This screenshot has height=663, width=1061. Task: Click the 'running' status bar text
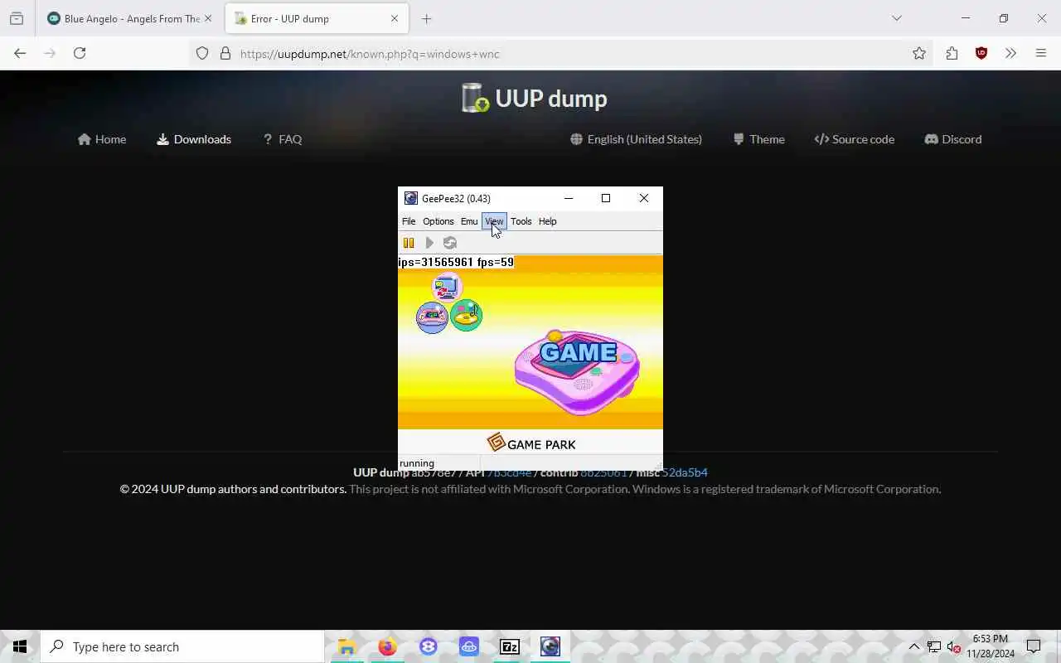coord(417,463)
